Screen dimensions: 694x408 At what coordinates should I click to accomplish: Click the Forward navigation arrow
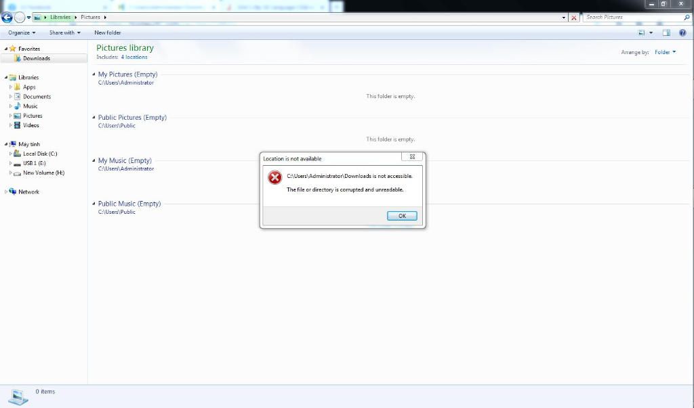click(x=20, y=17)
